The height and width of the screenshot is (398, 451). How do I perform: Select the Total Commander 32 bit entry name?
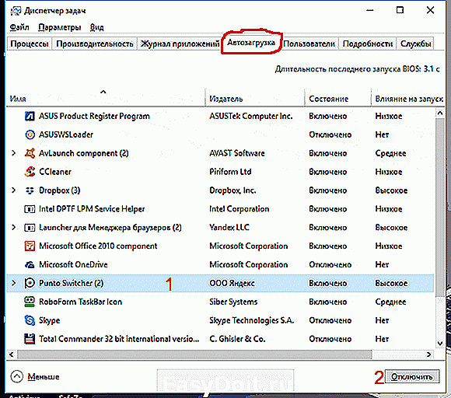[119, 339]
